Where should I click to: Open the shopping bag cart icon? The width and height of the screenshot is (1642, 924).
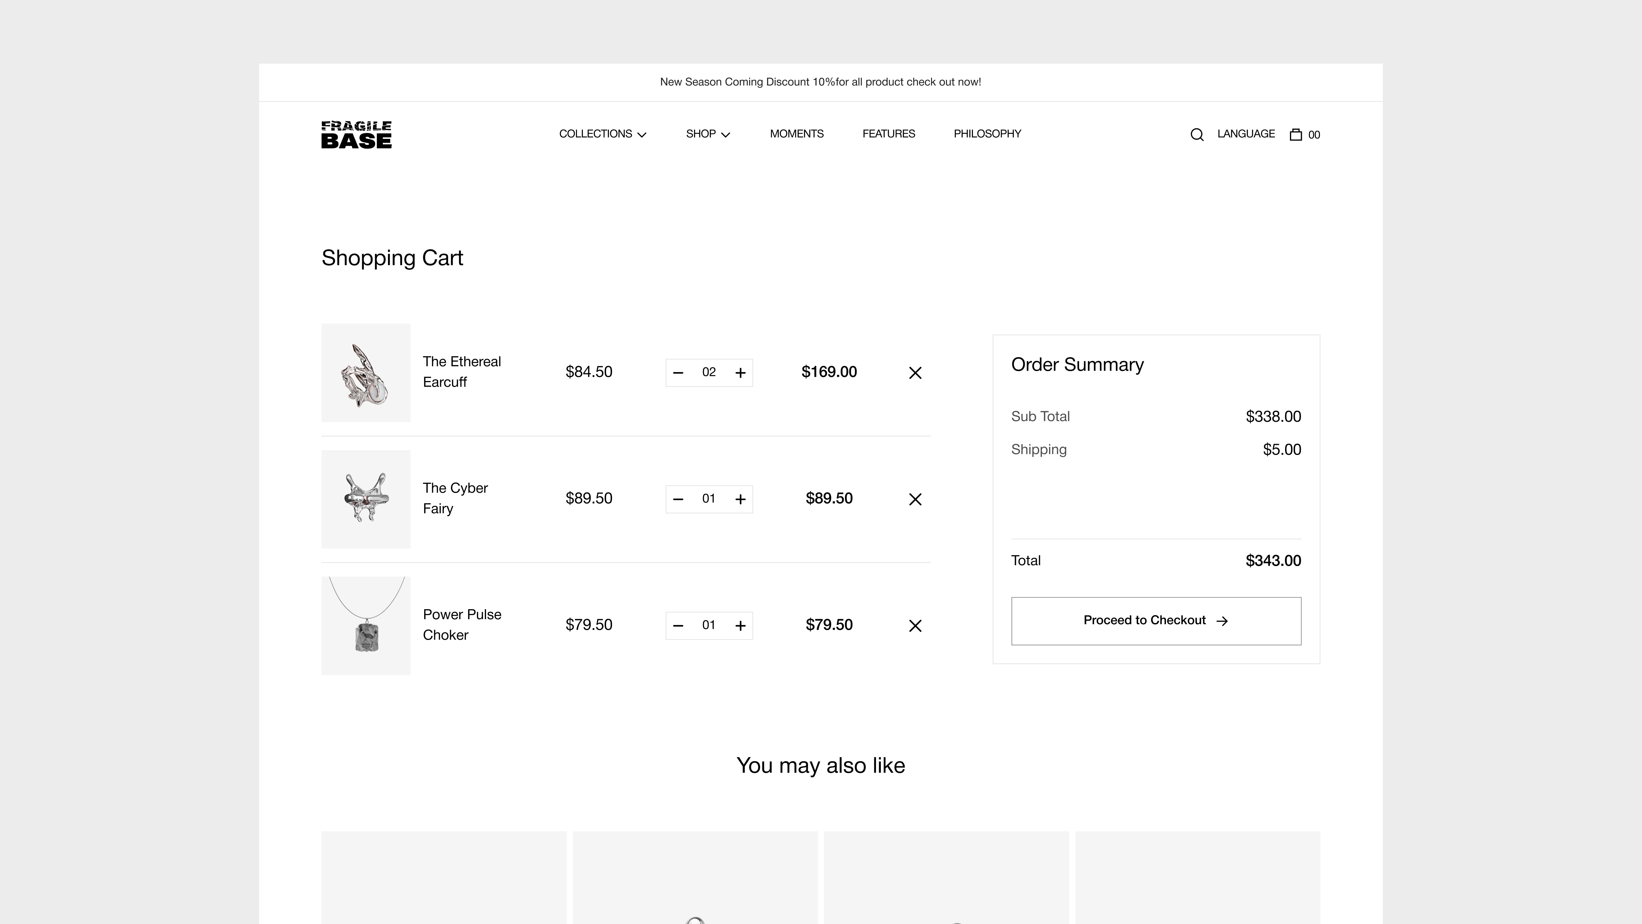tap(1295, 135)
